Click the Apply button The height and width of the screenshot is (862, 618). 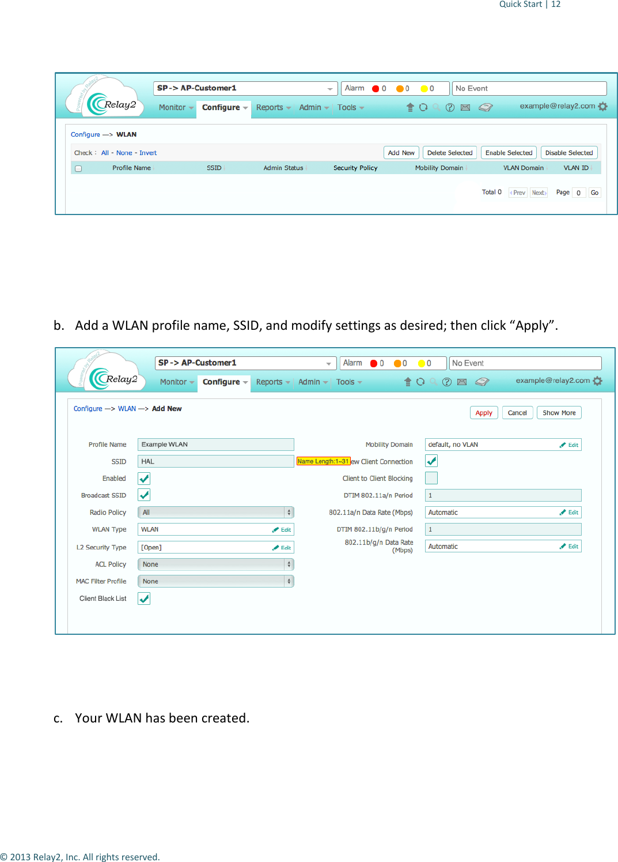point(483,412)
